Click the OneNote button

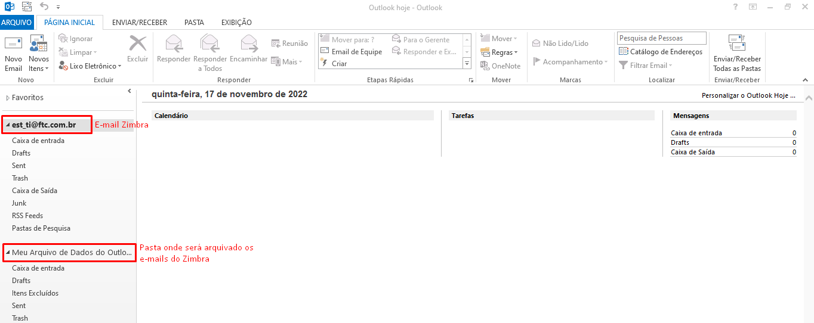click(501, 66)
